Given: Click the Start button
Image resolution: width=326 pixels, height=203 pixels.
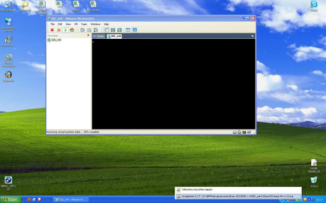Looking at the screenshot, I should click(x=11, y=199).
